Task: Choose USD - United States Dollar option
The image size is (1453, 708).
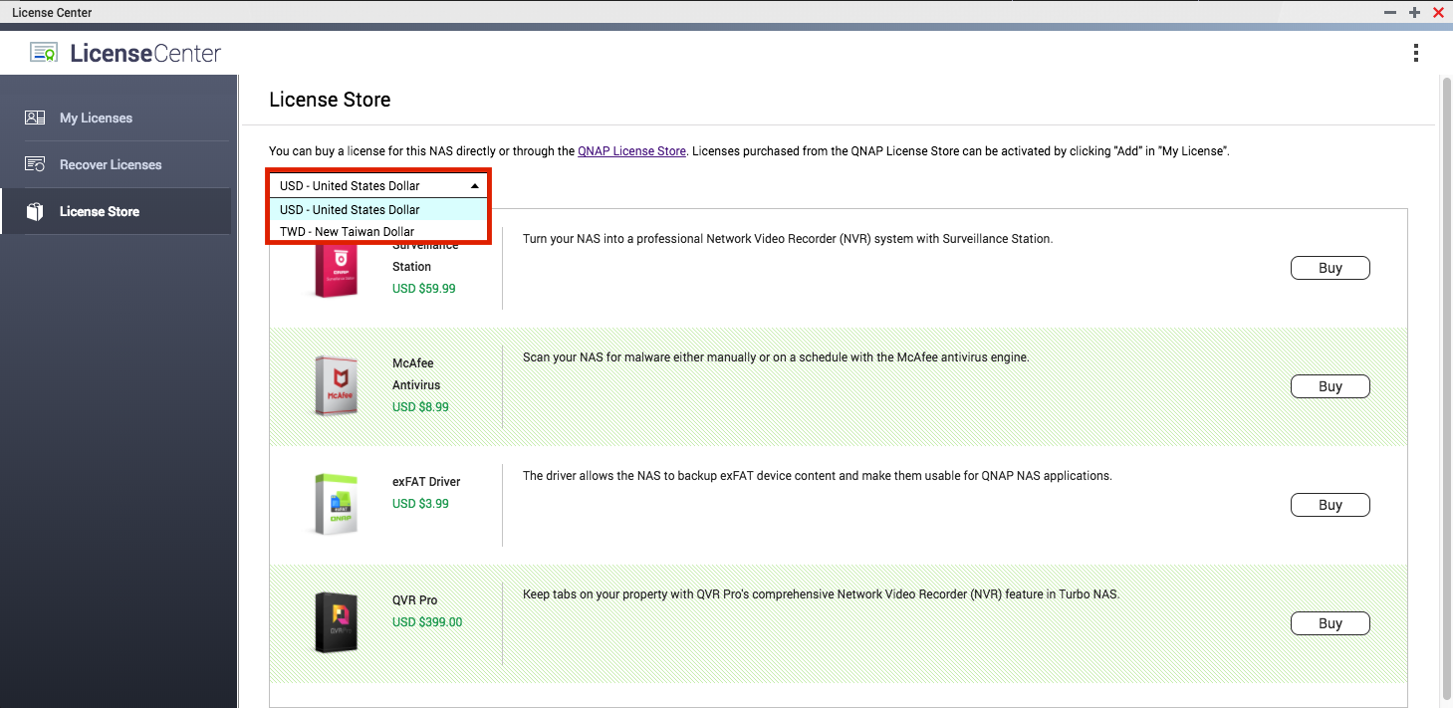Action: click(378, 209)
